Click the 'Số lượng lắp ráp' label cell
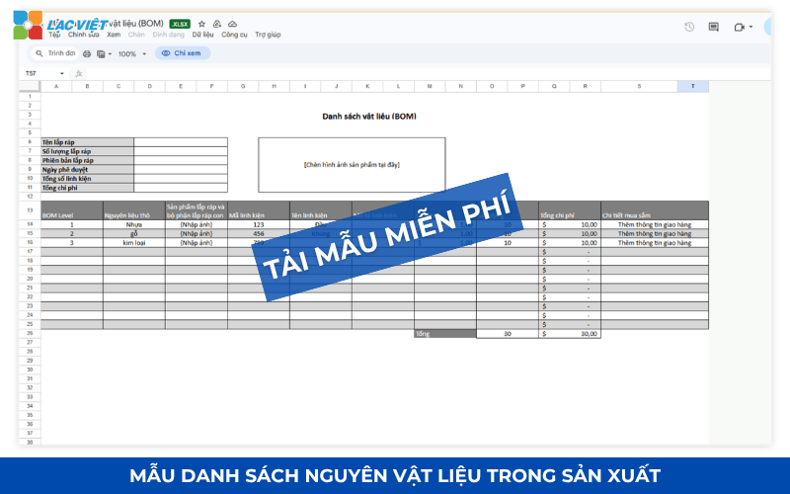 point(87,151)
